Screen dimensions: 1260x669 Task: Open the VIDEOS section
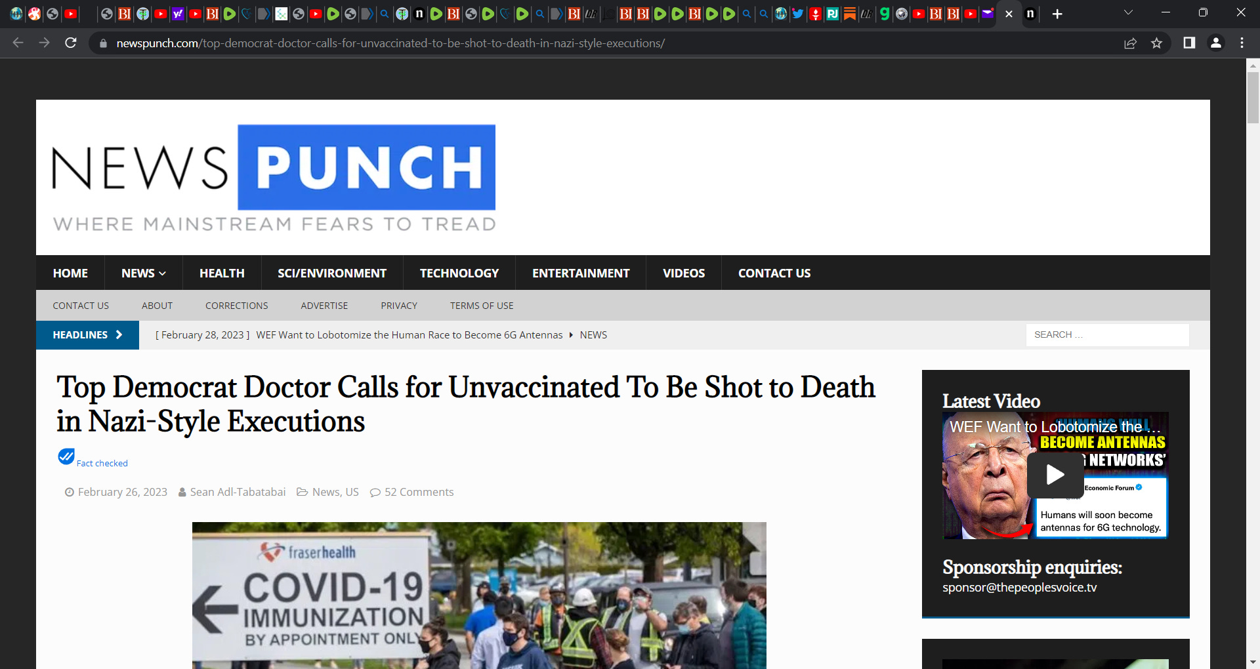(684, 273)
